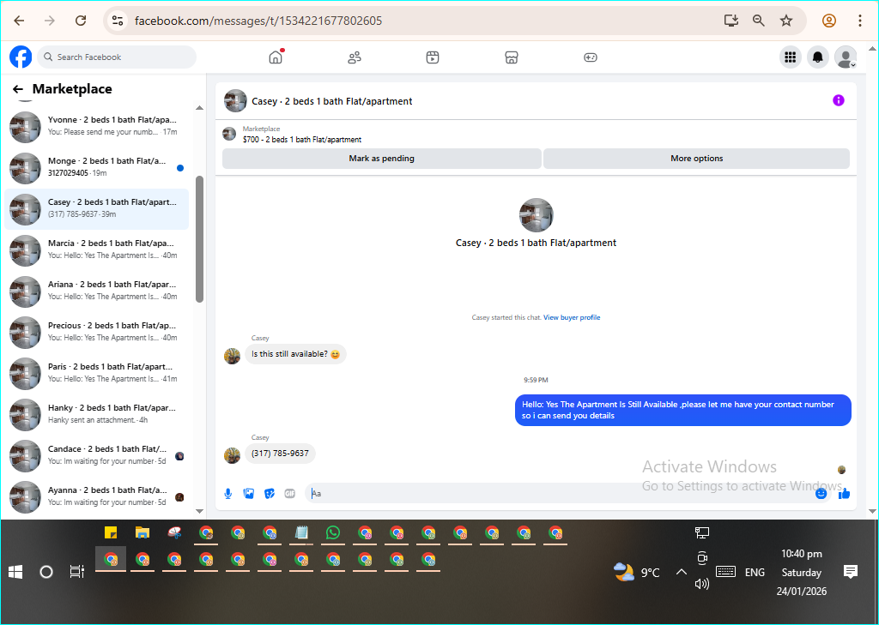Open Task View on the taskbar
Screen dimensions: 879x625
click(x=76, y=572)
